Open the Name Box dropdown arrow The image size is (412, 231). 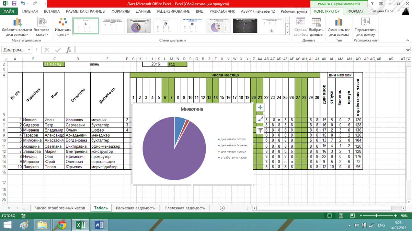click(29, 50)
